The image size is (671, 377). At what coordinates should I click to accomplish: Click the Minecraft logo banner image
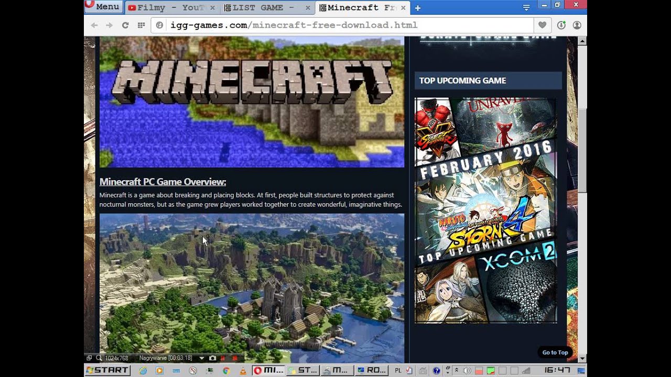click(x=252, y=102)
